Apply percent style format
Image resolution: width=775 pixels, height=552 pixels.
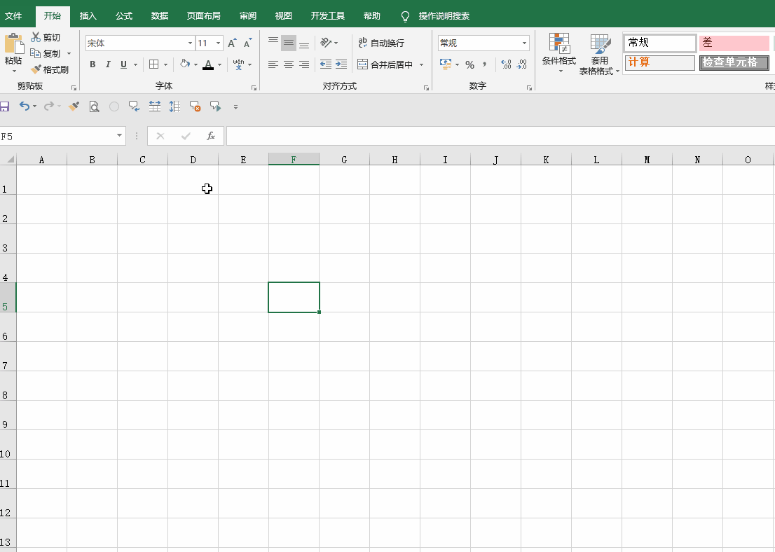point(469,64)
